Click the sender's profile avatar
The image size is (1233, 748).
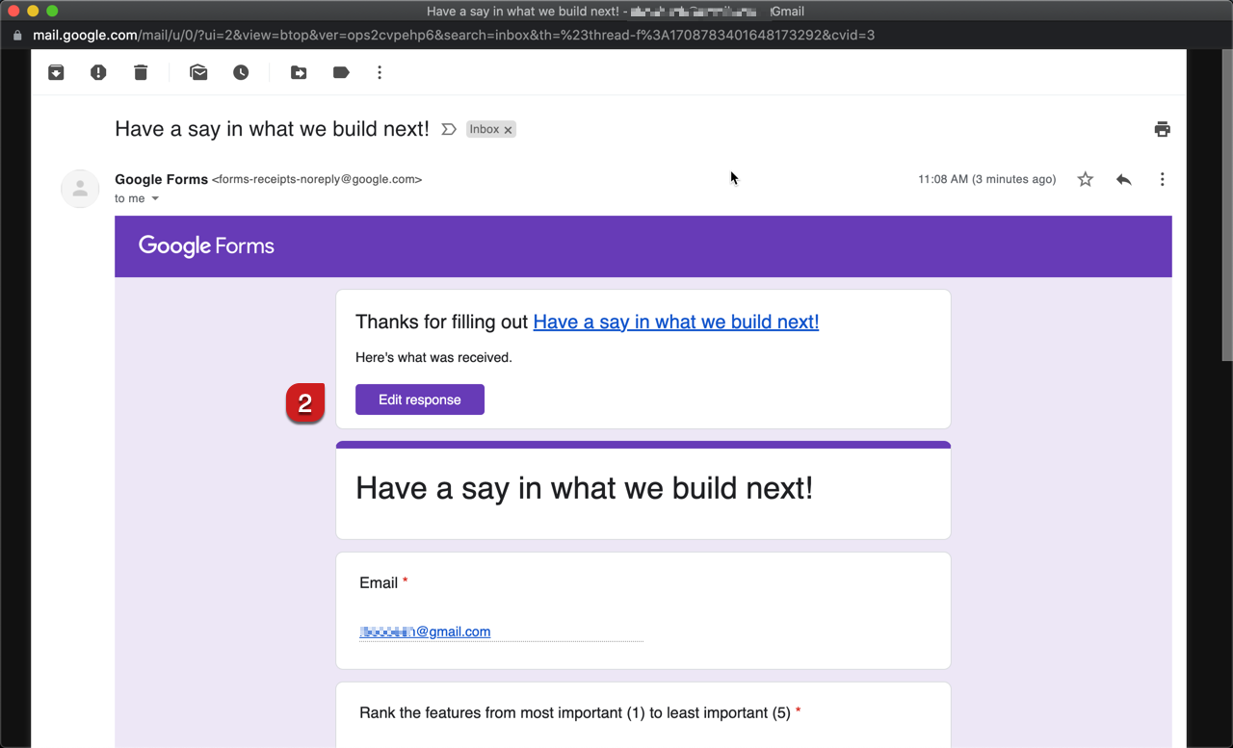(80, 189)
